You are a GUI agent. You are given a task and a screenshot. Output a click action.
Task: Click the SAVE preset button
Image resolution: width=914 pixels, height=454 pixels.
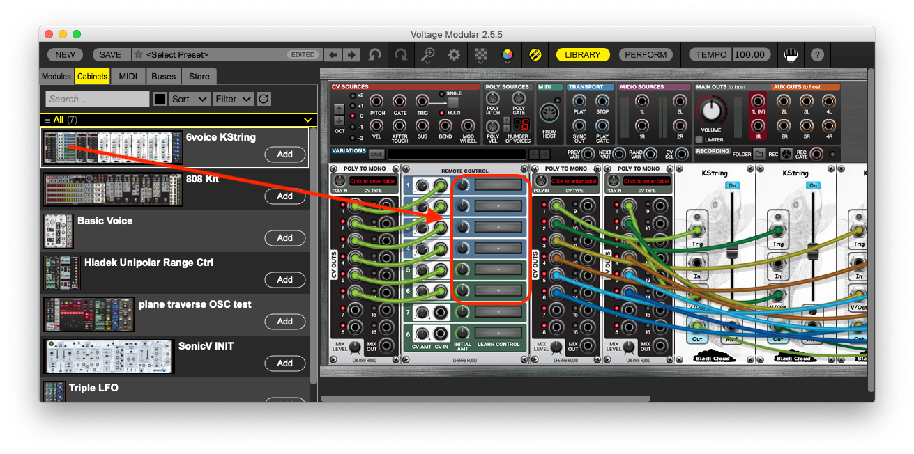(110, 54)
